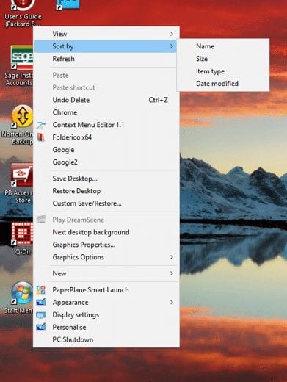The image size is (287, 382).
Task: Click the Folderico x64 red folder icon
Action: click(41, 137)
